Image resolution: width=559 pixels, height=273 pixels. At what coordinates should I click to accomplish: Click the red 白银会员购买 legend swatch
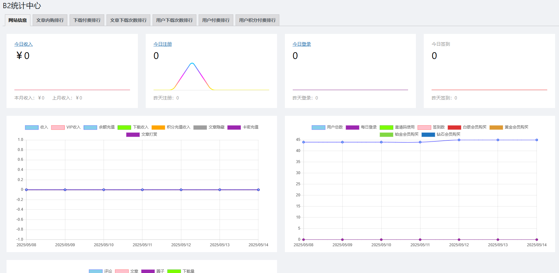[x=454, y=128]
